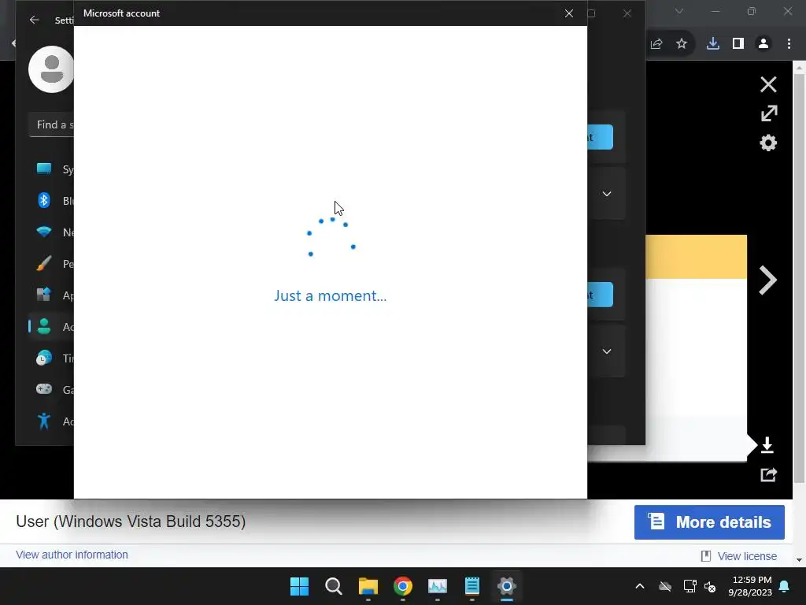The width and height of the screenshot is (806, 605).
Task: Expand image viewer to full screen
Action: coord(768,113)
